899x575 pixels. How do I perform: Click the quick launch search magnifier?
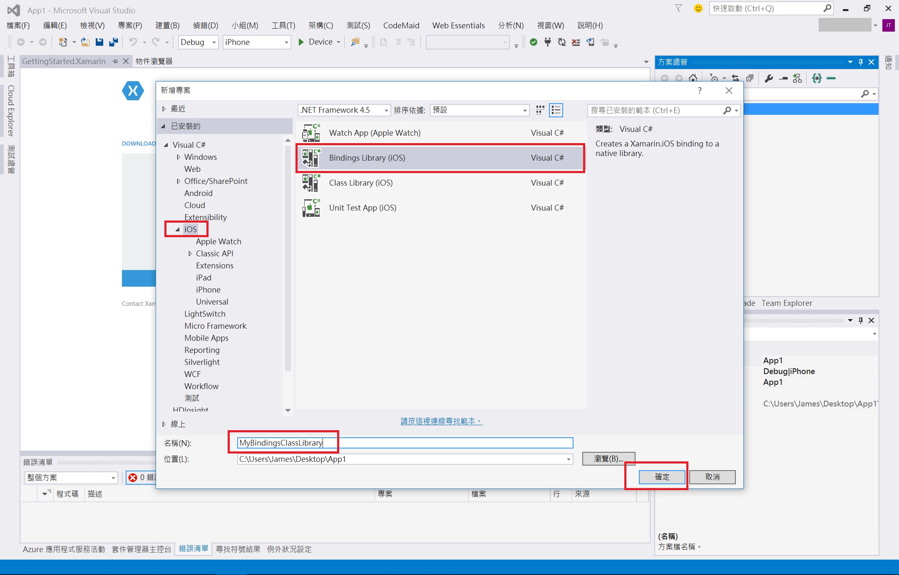[x=827, y=8]
